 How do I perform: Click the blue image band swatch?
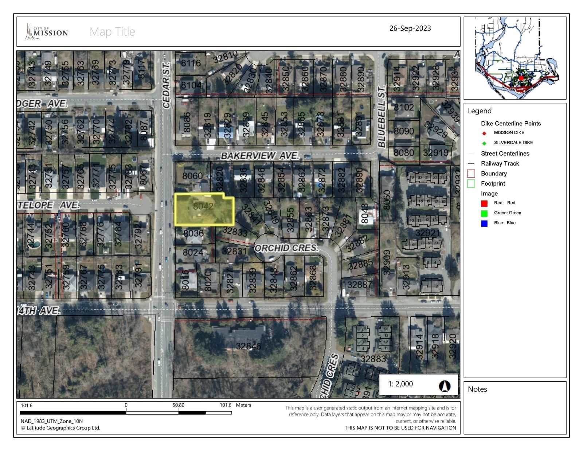(484, 223)
